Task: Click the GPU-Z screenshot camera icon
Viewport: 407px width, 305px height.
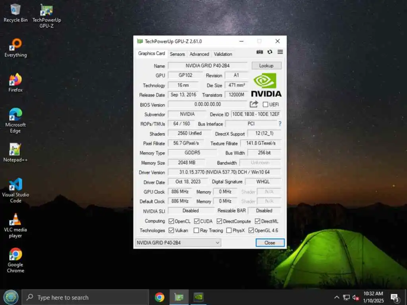Action: point(260,52)
